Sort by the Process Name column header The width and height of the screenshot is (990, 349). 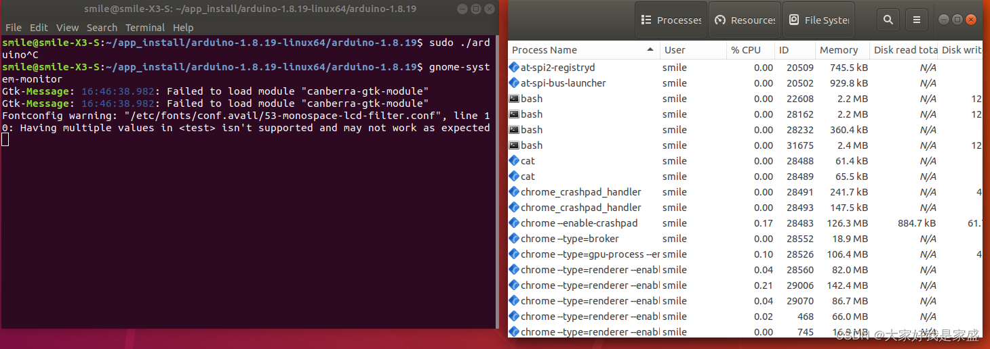point(583,50)
